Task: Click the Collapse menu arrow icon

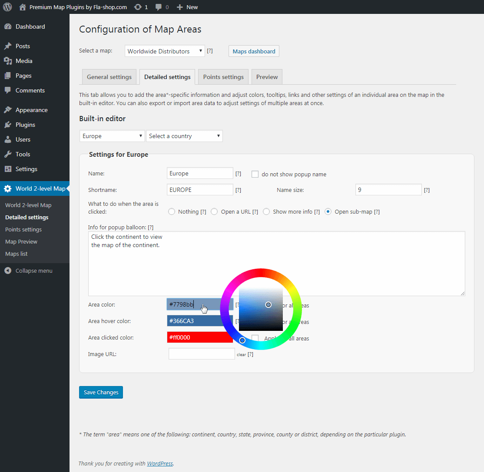Action: coord(8,271)
